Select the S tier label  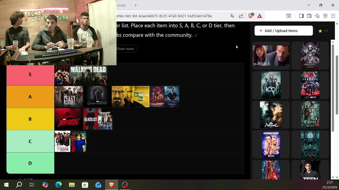coord(30,74)
